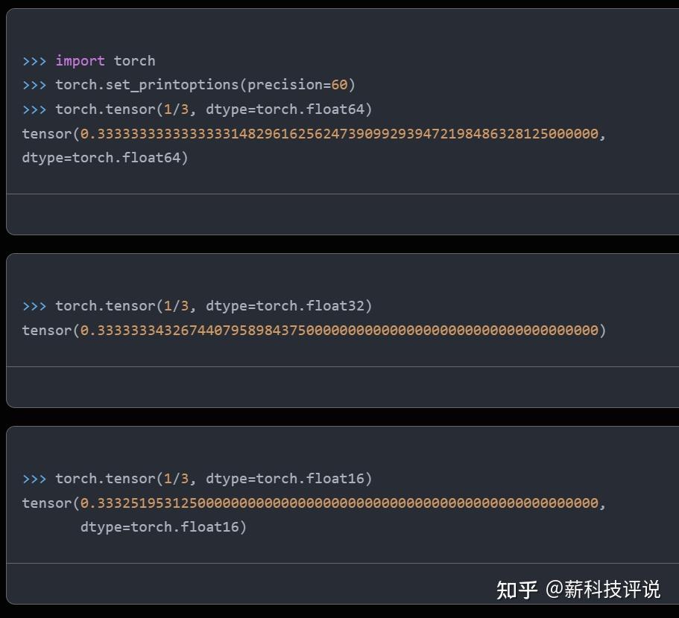Click the dtype=torch.float64 tensor input line
This screenshot has width=679, height=618.
213,109
